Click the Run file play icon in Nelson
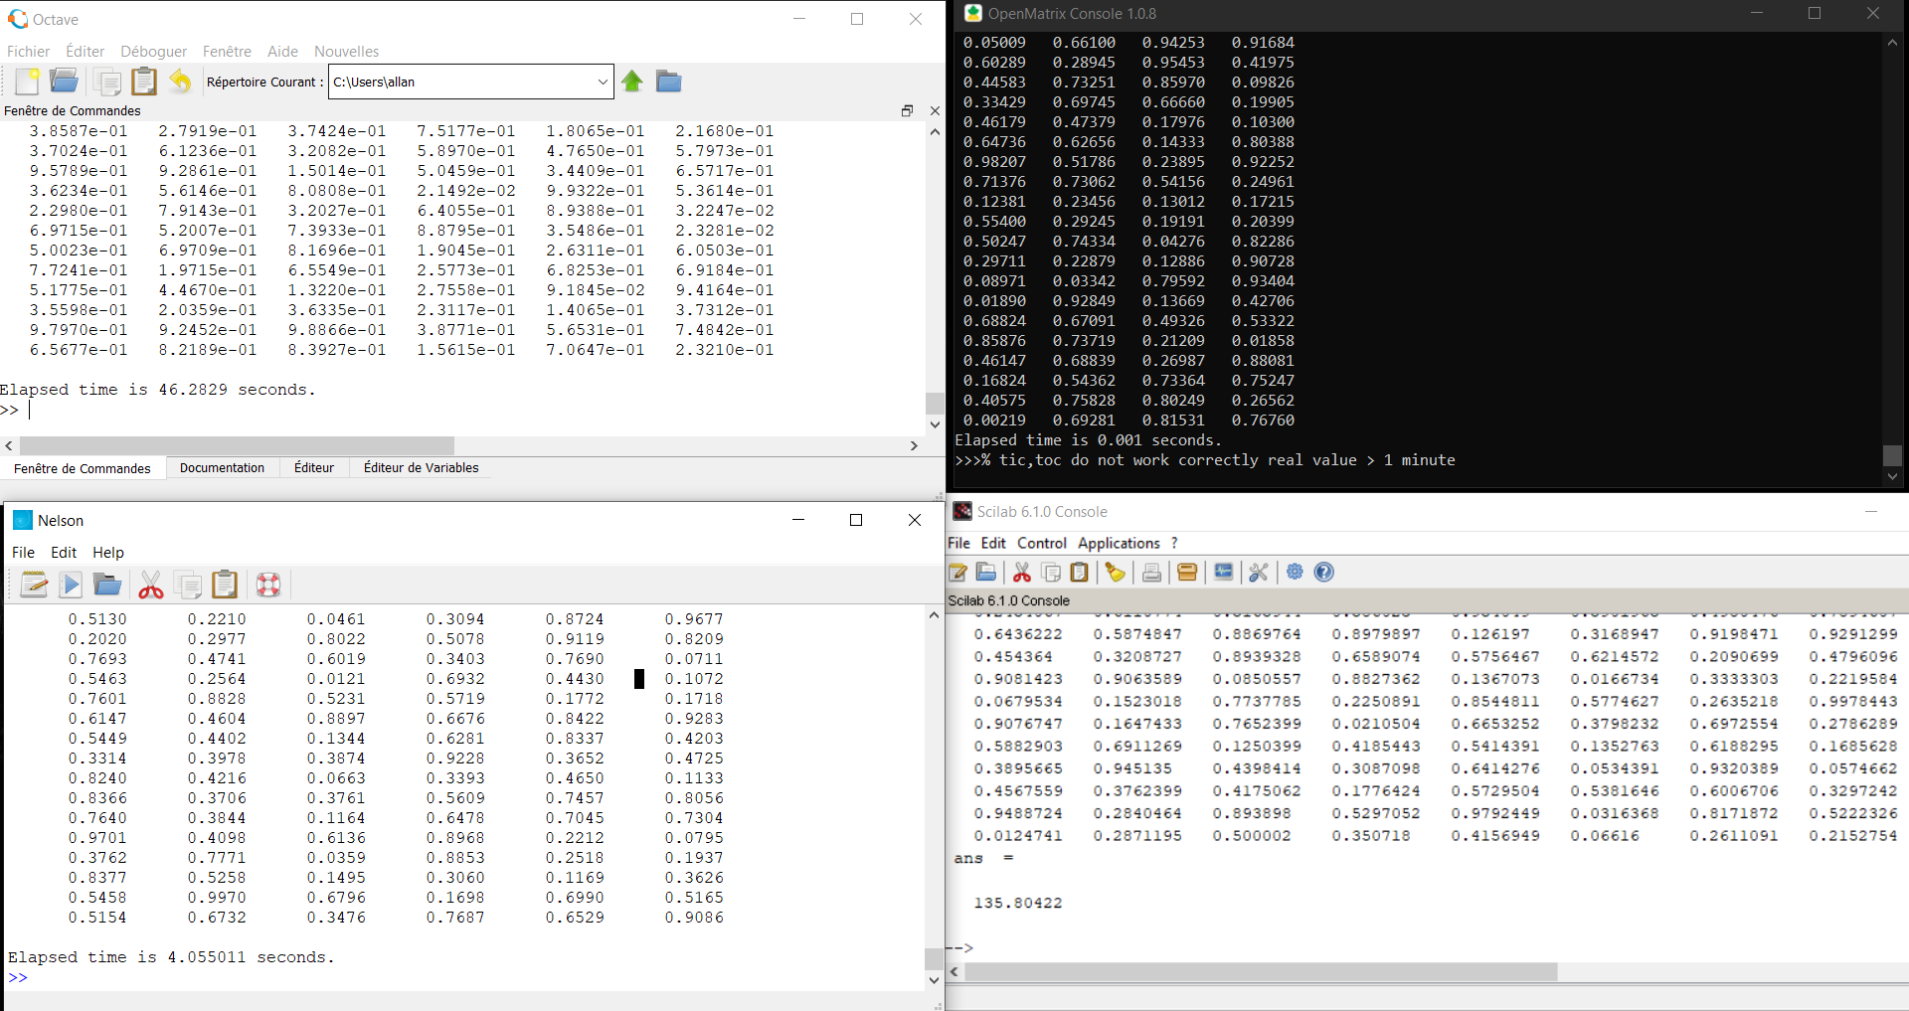 tap(71, 585)
